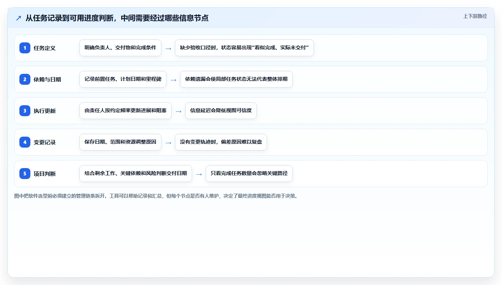
Task: Click the number 4 badge for 变更记录
Action: pos(25,142)
